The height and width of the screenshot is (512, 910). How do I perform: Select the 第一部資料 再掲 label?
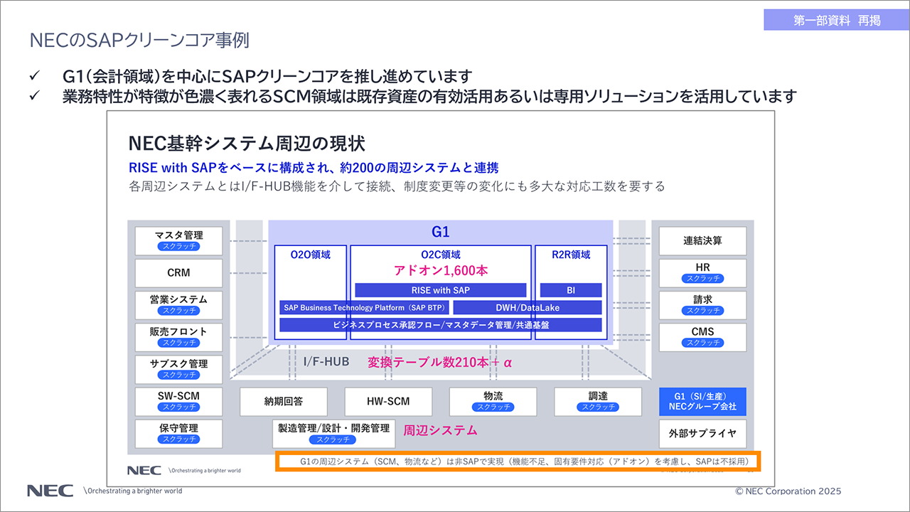coord(836,21)
